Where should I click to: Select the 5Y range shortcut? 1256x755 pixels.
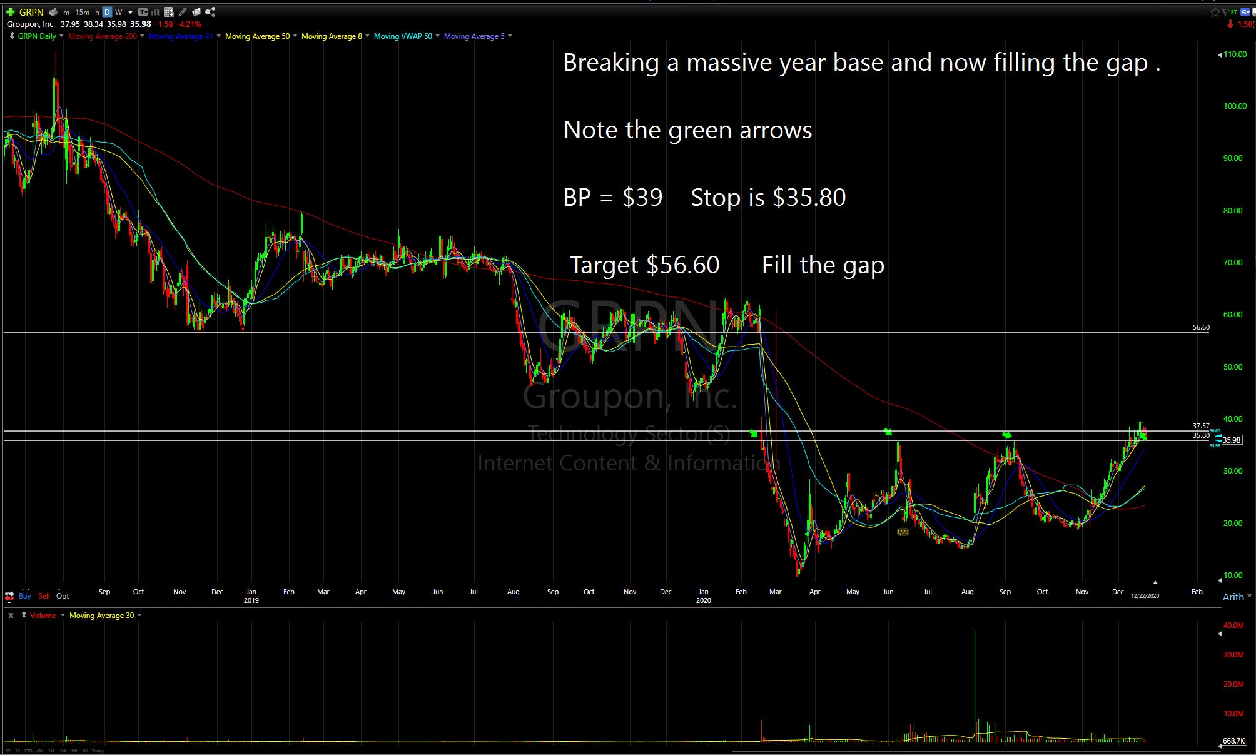(x=8, y=751)
